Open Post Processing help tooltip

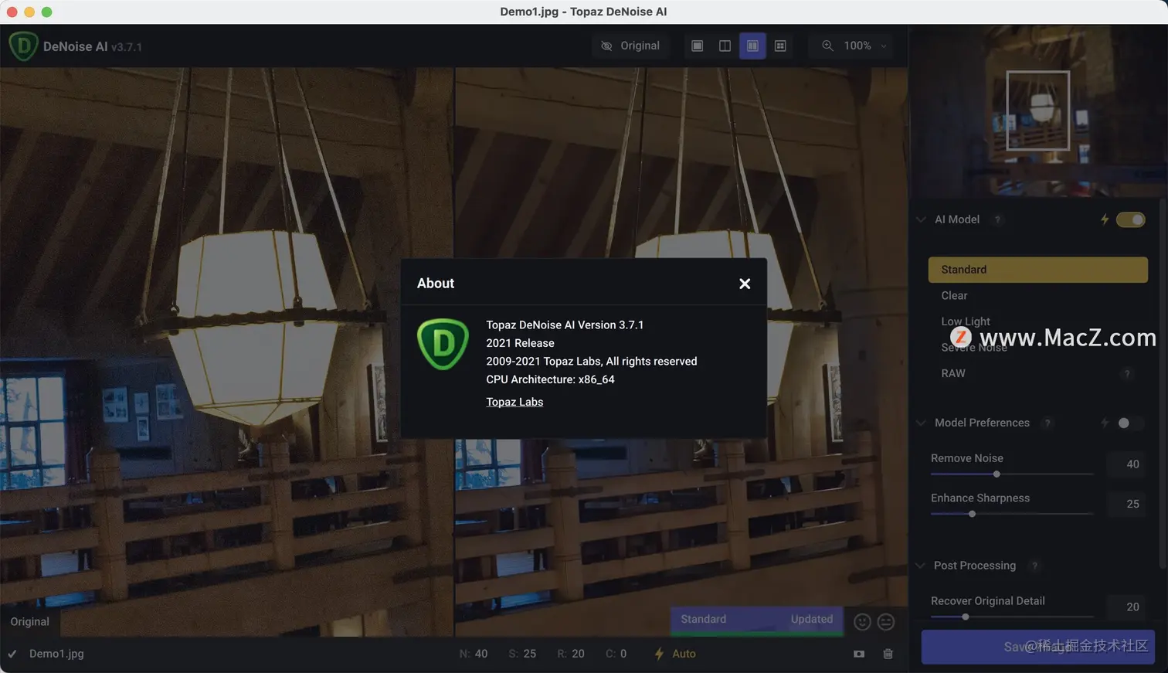click(1034, 566)
